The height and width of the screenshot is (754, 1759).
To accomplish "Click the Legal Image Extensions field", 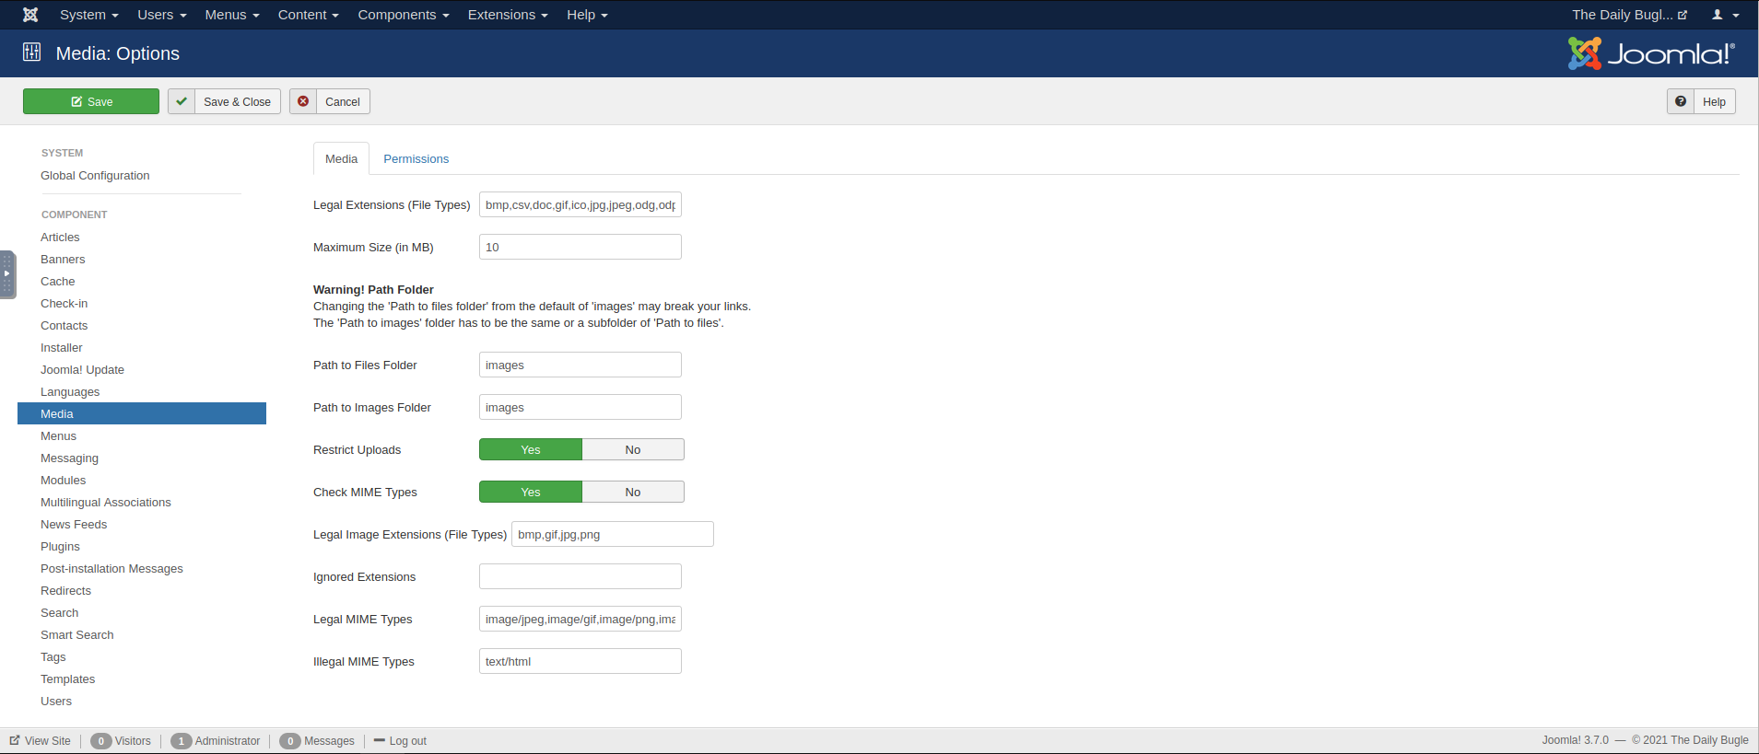I will [613, 534].
